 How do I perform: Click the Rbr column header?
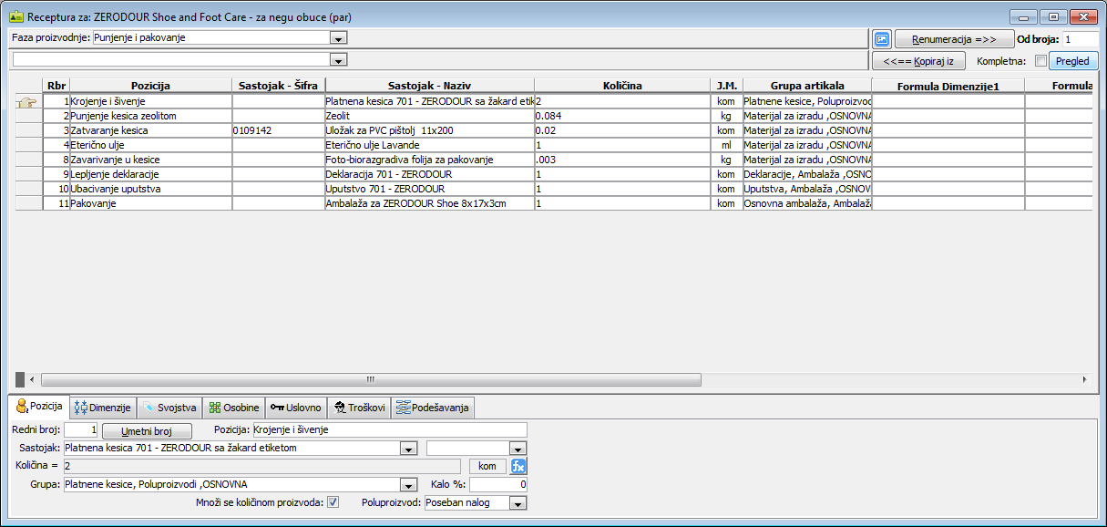(56, 86)
